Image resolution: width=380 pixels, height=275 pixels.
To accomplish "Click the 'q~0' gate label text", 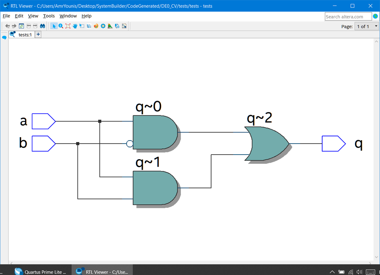I will tap(148, 106).
